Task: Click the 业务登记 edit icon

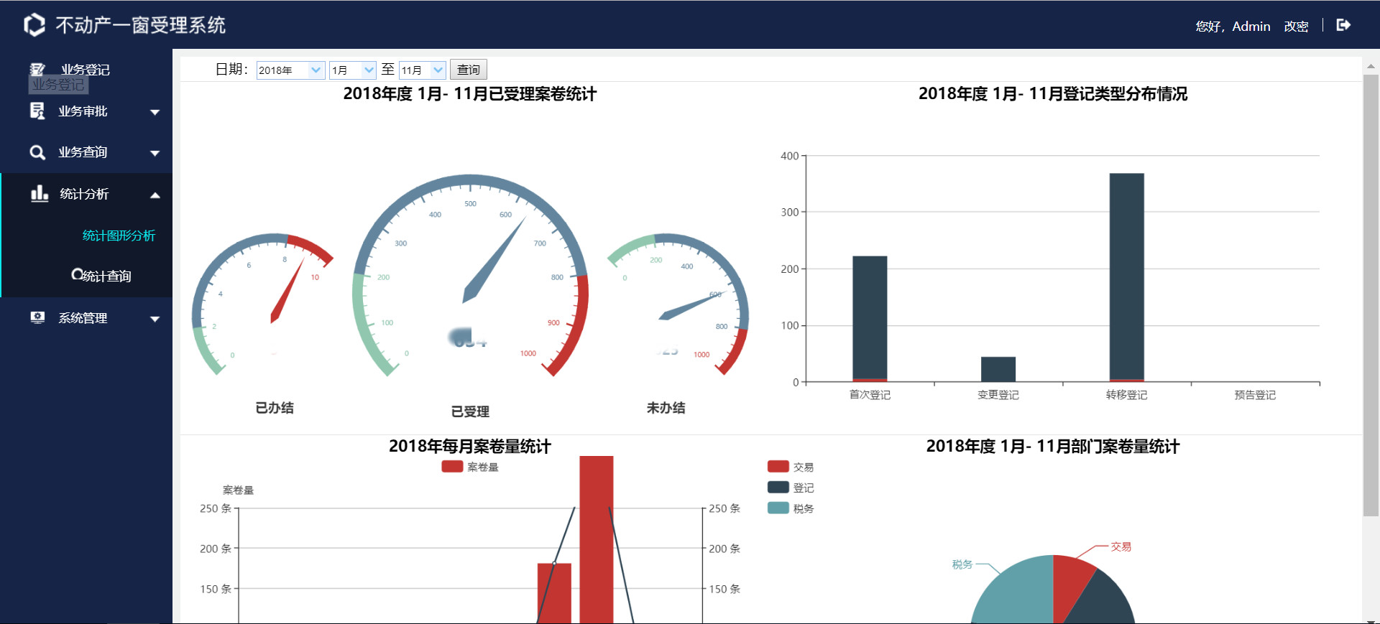Action: pos(37,70)
